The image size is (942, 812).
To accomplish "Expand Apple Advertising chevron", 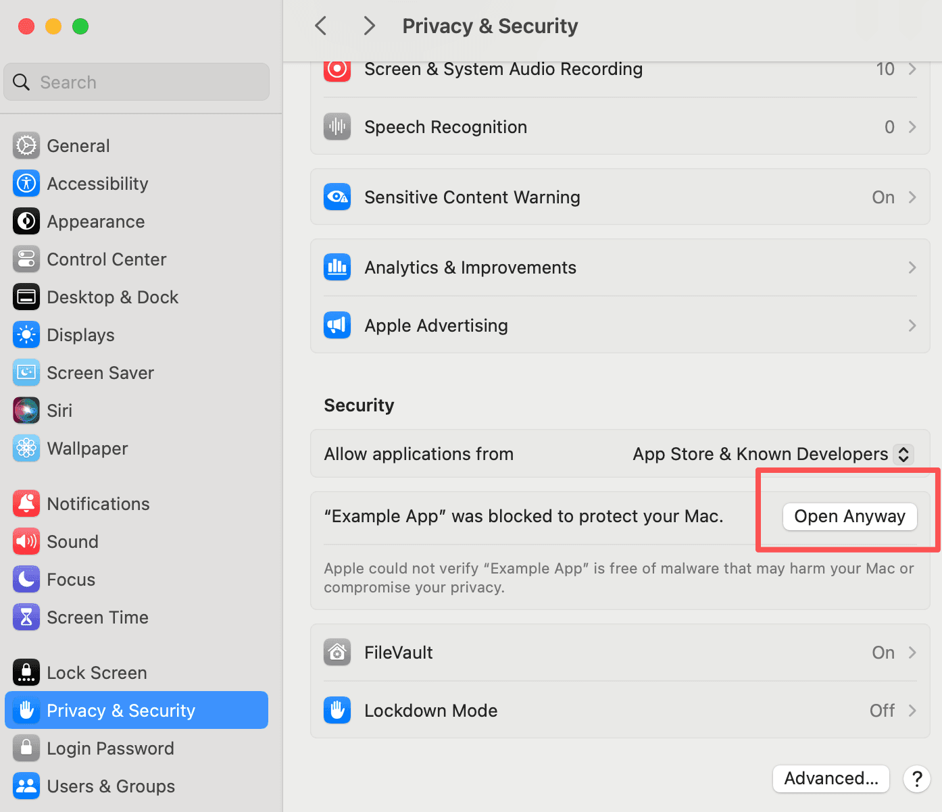I will (912, 326).
